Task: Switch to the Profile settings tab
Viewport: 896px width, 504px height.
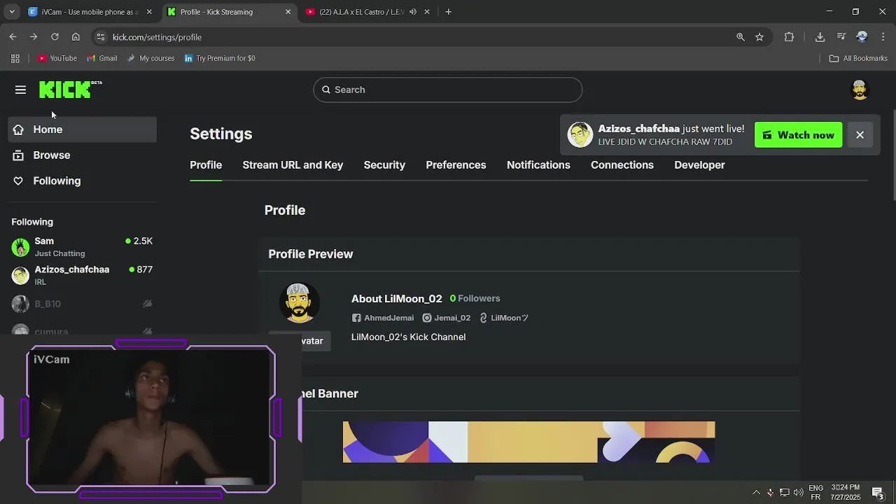Action: coord(206,165)
